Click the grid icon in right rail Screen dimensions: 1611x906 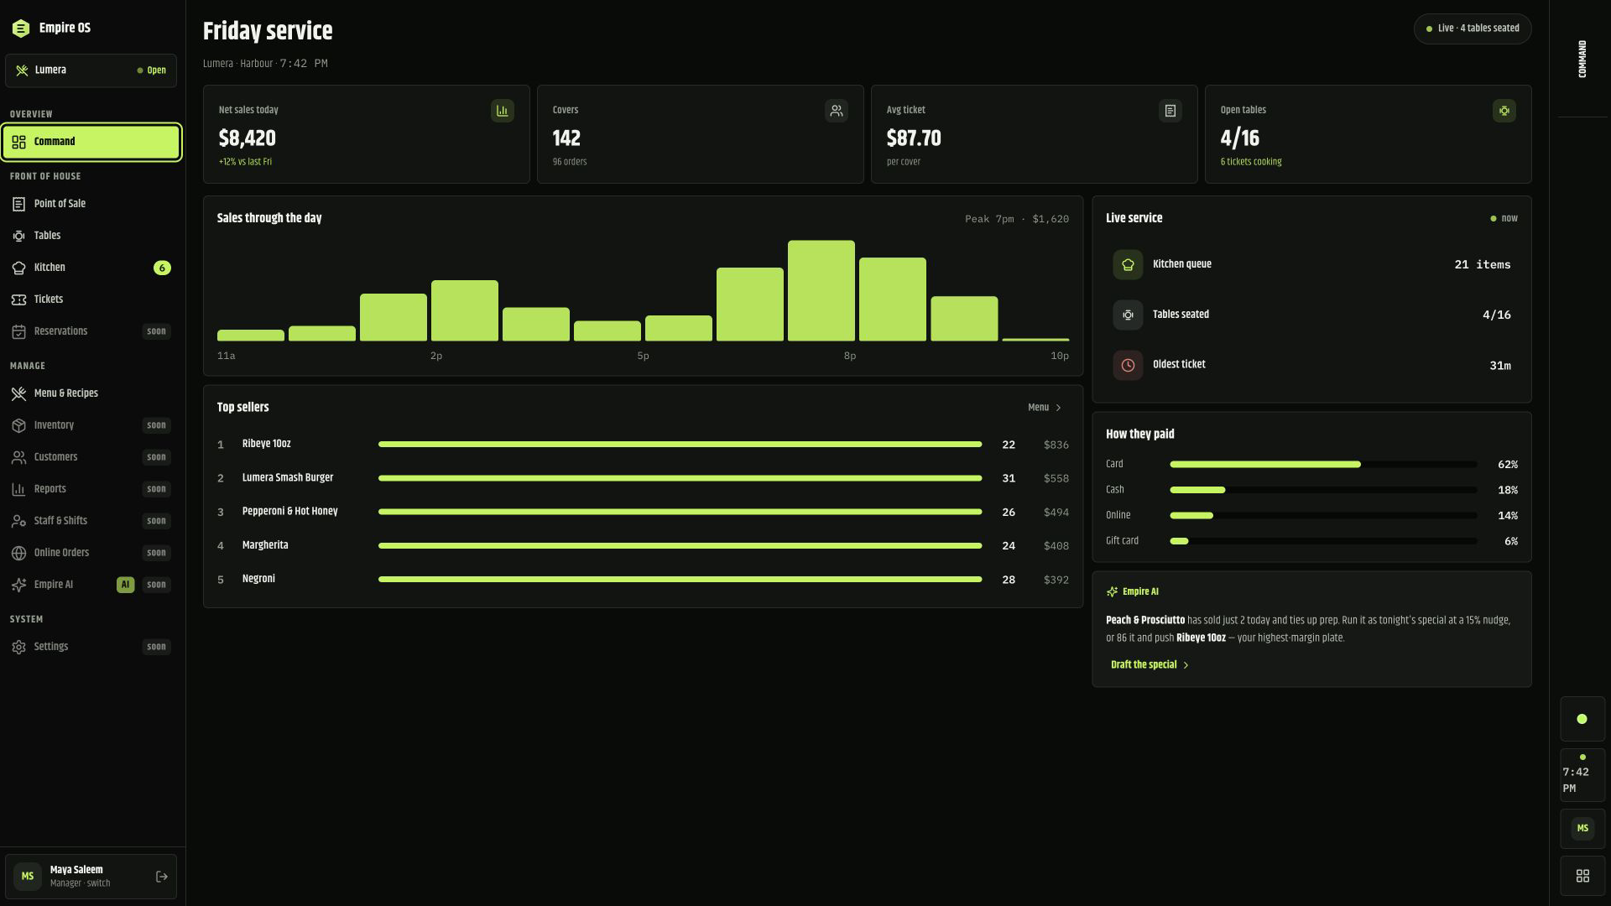[1582, 877]
